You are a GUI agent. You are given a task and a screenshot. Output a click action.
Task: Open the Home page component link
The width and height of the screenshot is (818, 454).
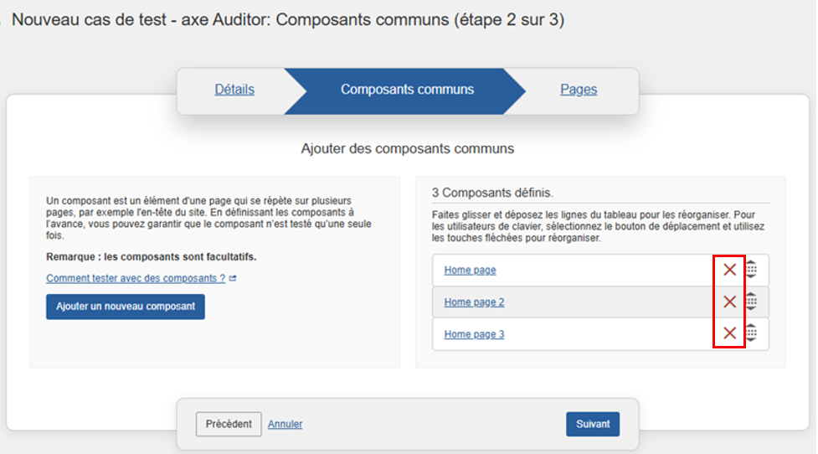[x=470, y=270]
